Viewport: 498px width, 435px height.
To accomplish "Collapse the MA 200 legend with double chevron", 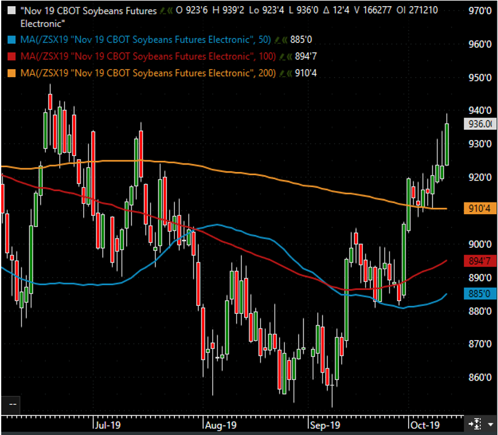I will [289, 73].
